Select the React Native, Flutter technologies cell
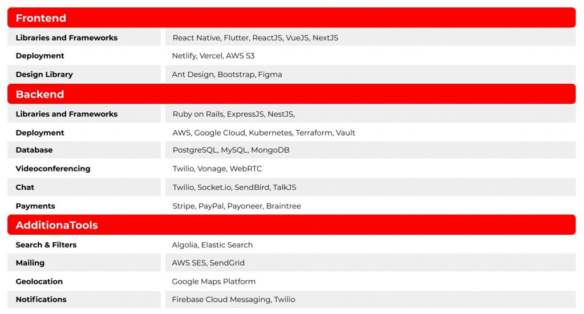Screen dimensions: 584x314 255,38
